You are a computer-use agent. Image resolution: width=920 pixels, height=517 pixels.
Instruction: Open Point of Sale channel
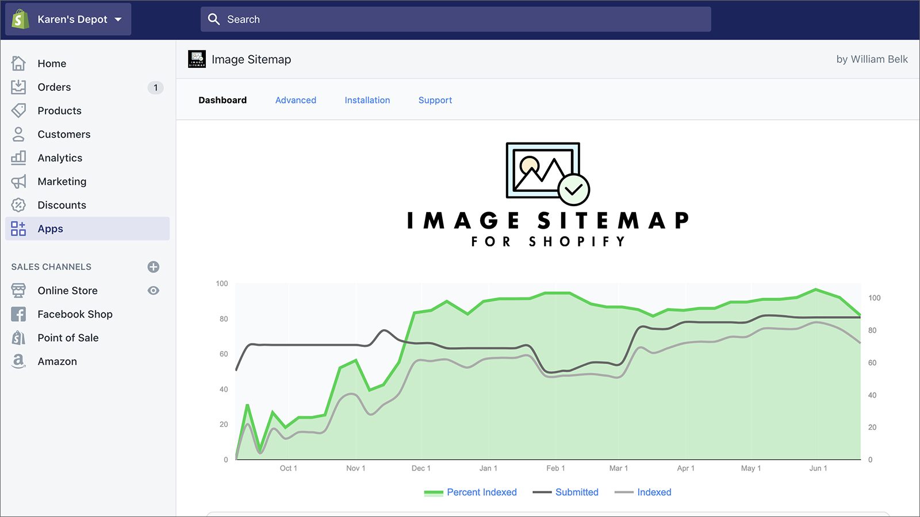[x=68, y=338]
